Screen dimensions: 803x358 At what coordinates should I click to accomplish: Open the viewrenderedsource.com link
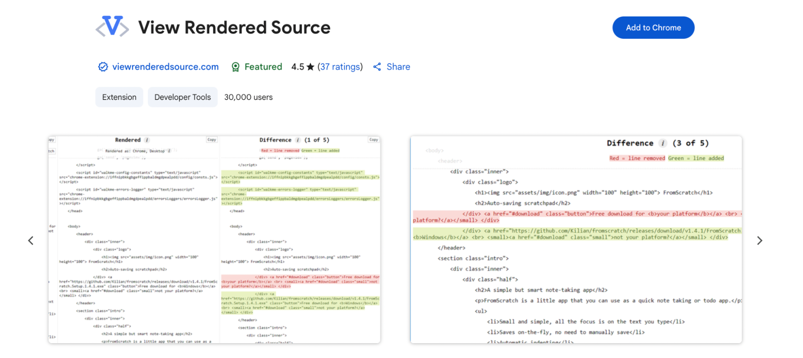[166, 67]
